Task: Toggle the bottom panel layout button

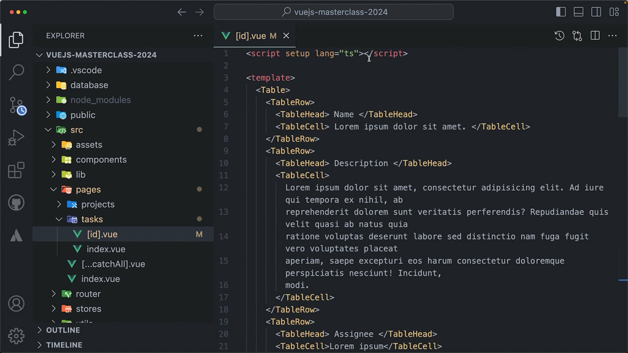Action: [578, 12]
